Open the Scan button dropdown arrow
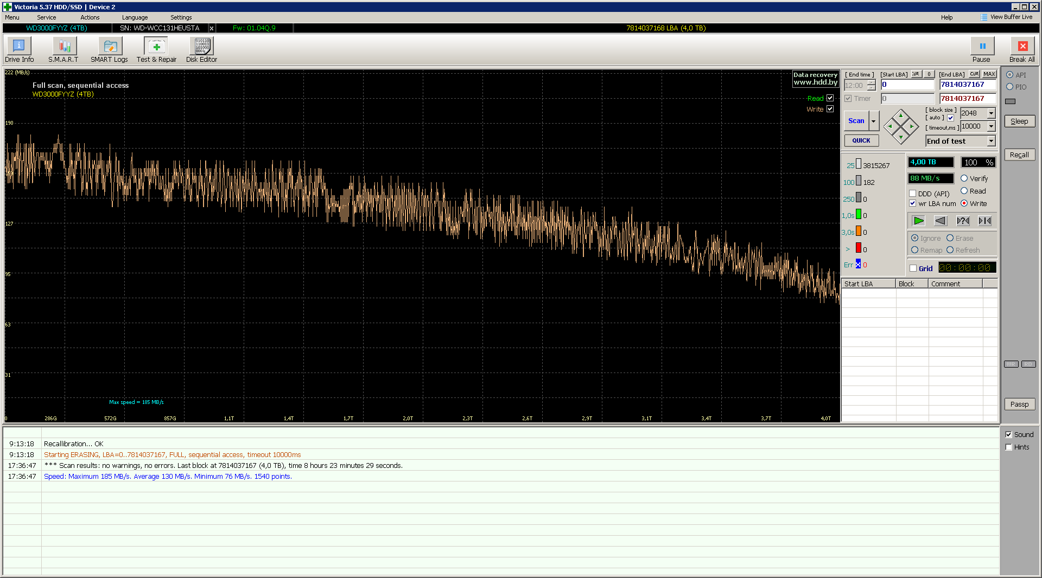 click(874, 121)
